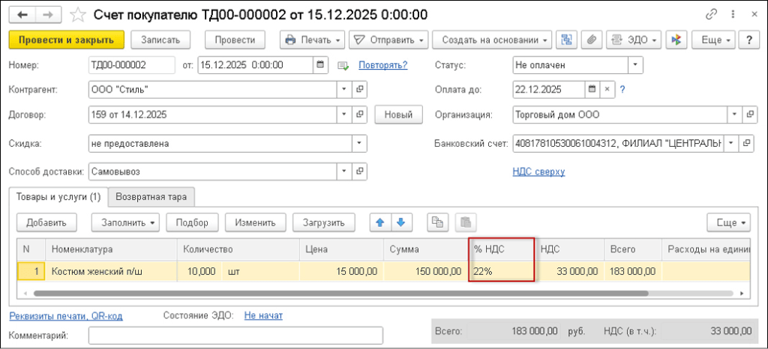The image size is (768, 349).
Task: Move row down with blue down arrow
Action: click(x=400, y=222)
